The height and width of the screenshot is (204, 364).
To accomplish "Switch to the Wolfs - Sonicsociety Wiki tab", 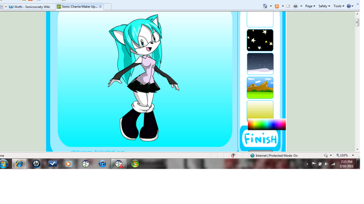I will pos(32,7).
